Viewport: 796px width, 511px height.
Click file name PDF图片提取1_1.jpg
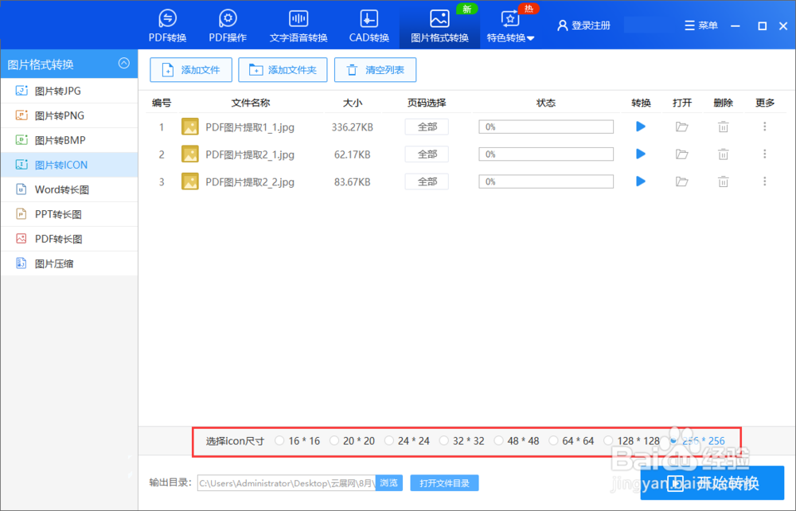click(x=250, y=127)
